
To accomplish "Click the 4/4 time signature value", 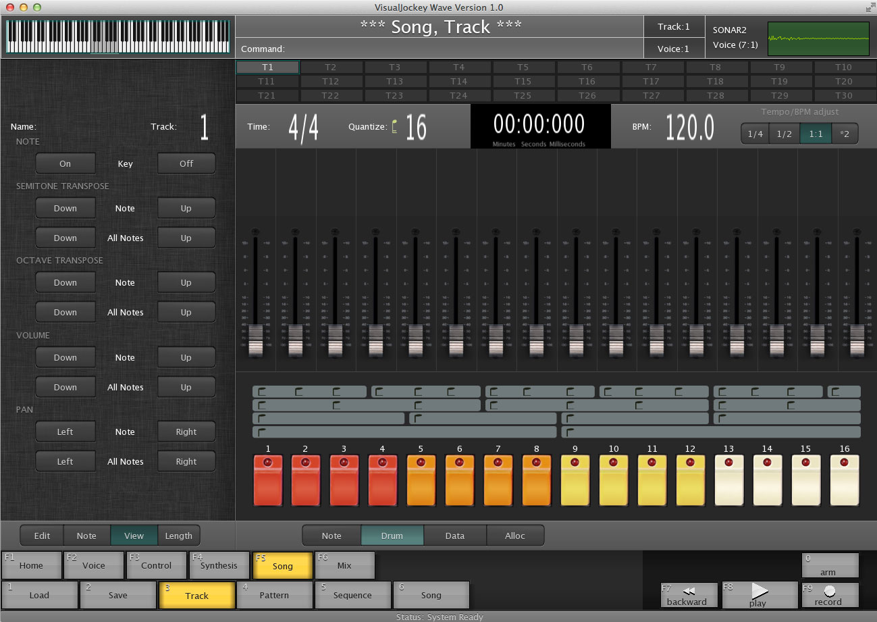I will (303, 127).
